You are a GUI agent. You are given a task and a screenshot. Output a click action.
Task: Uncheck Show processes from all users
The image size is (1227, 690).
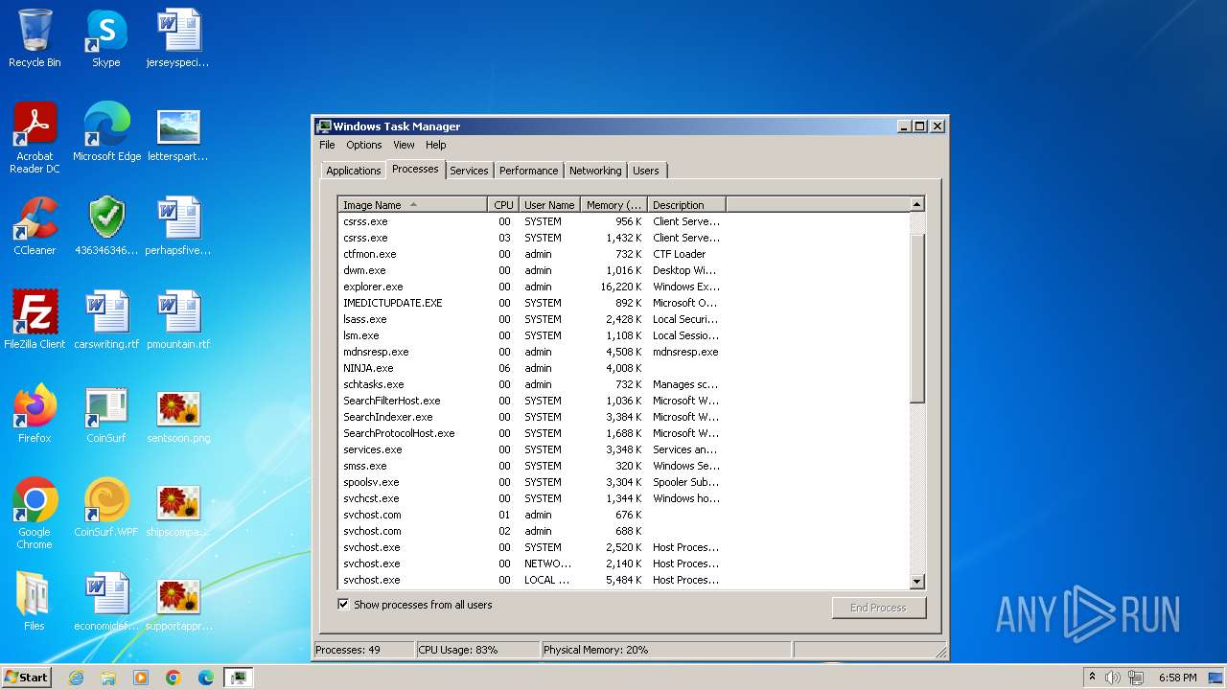[343, 605]
